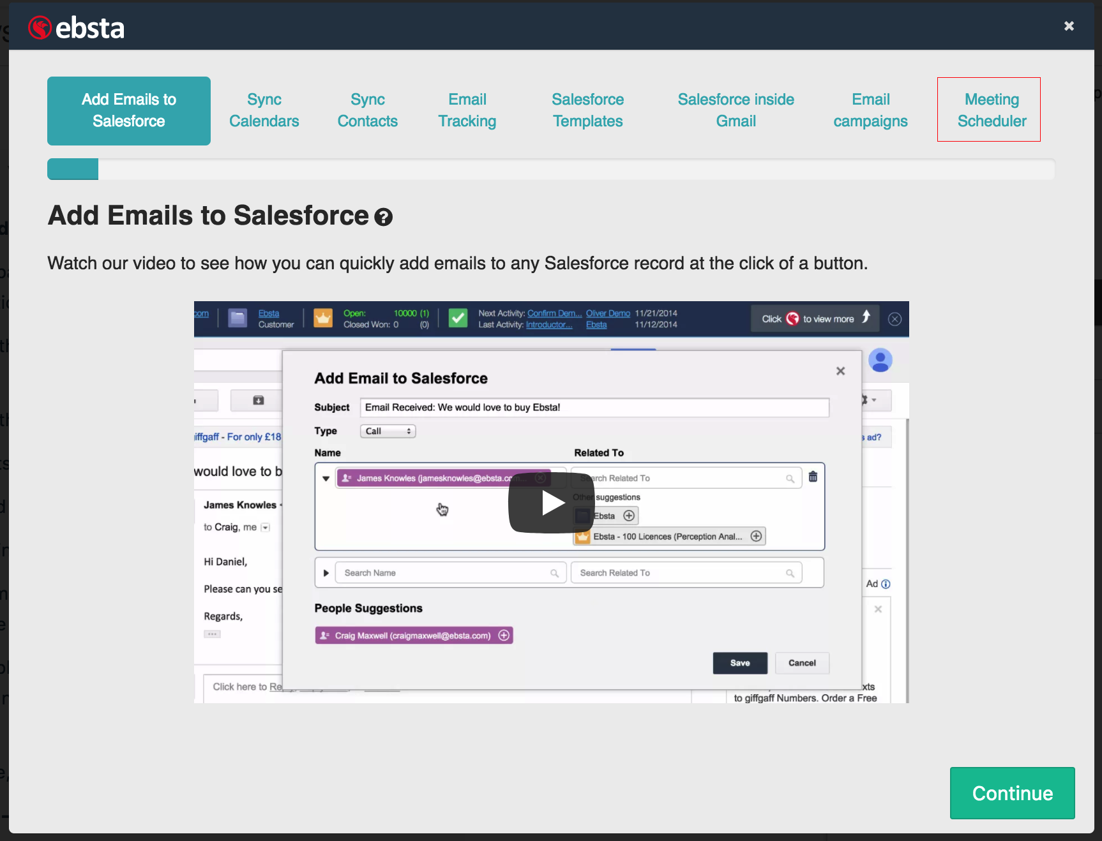Click plus icon next to Ebsta - 100 Licences
1102x841 pixels.
point(756,536)
